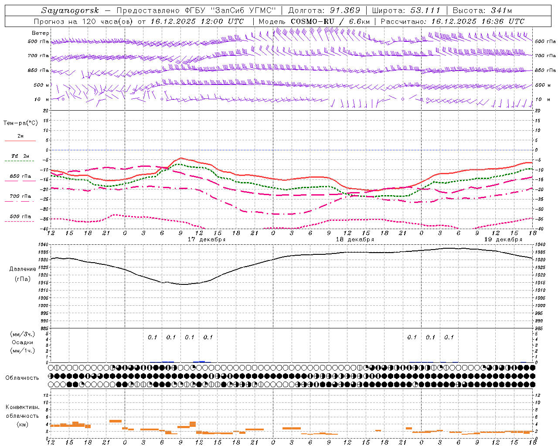Click the (мм/1ч.) precipitation unit label

coord(23,351)
